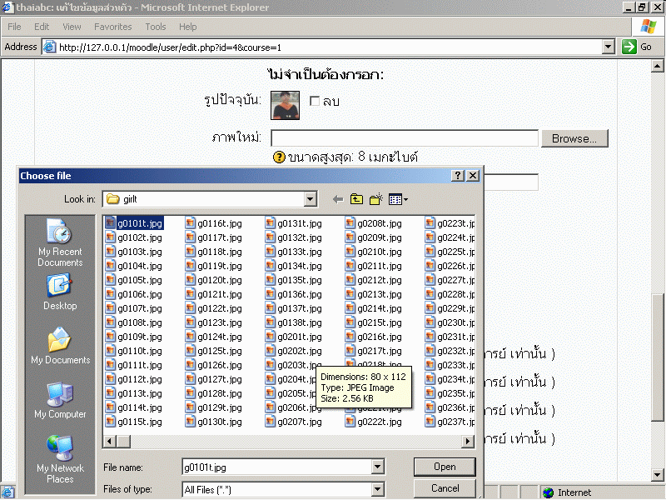
Task: Click the Cancel button in the dialog
Action: pos(445,488)
